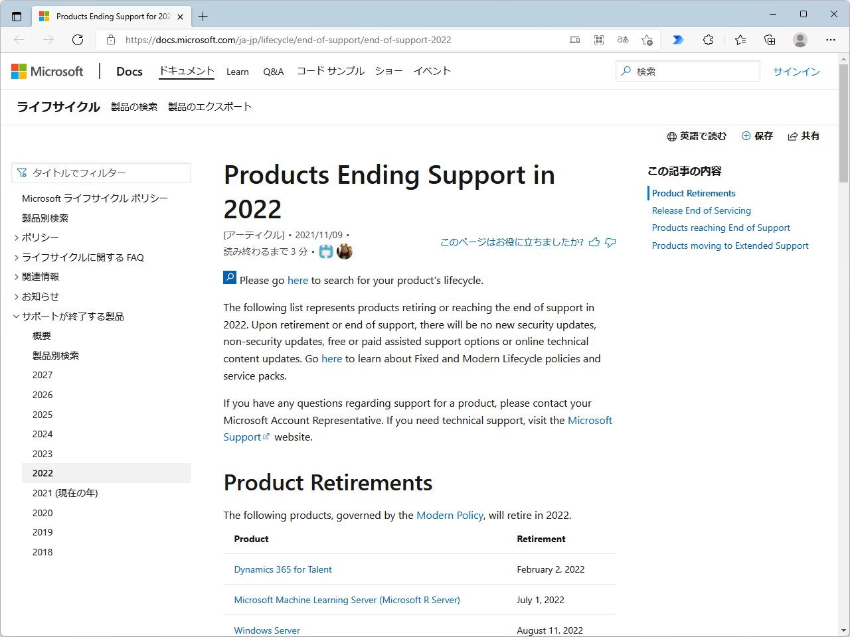The width and height of the screenshot is (850, 637).
Task: Click the QR code icon in address bar
Action: [x=599, y=40]
